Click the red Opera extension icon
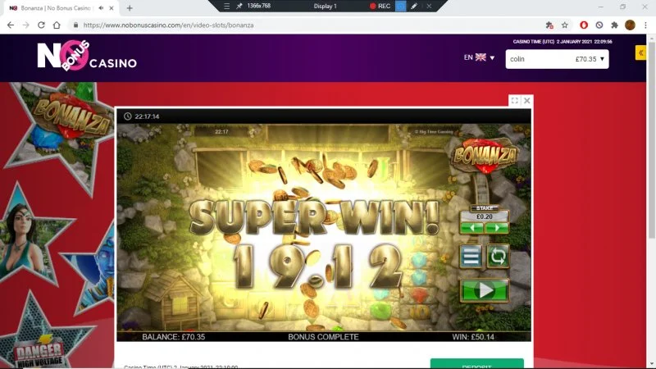Screen dimensions: 656x369 point(584,25)
